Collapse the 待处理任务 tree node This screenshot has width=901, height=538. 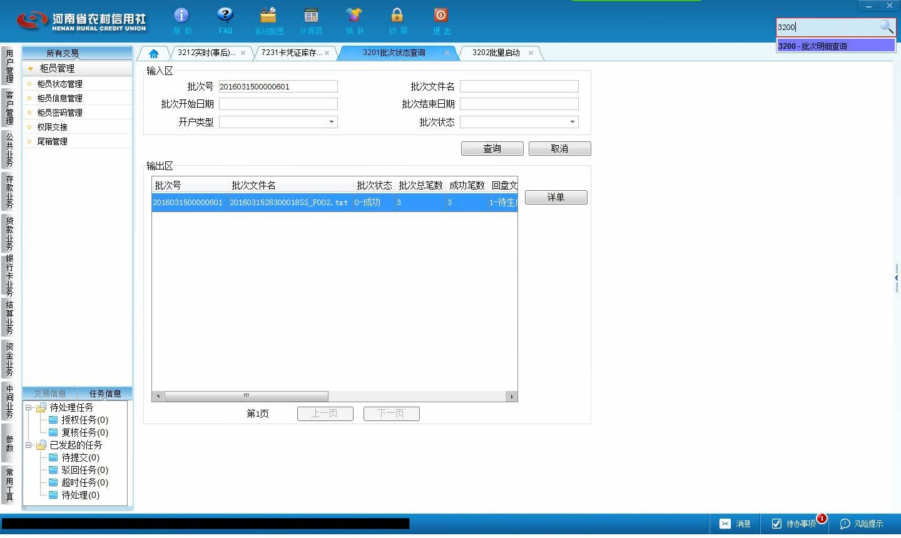pyautogui.click(x=29, y=408)
